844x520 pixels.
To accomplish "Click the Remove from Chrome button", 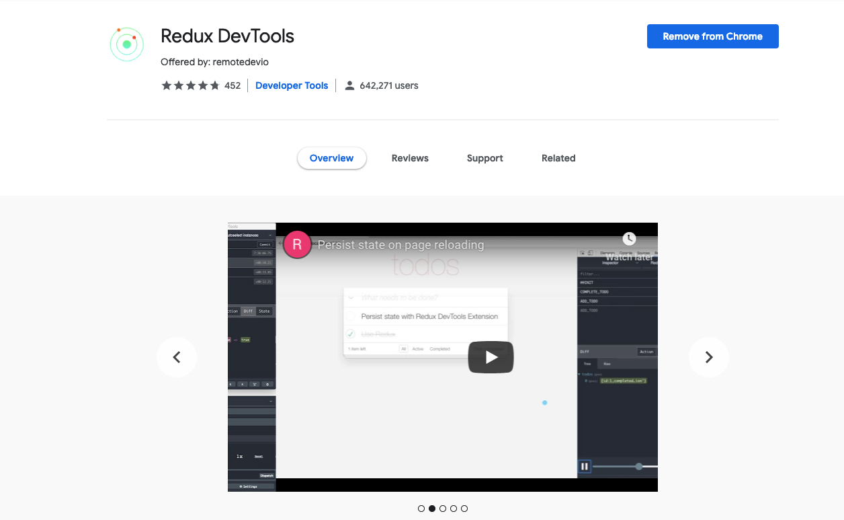I will click(713, 36).
